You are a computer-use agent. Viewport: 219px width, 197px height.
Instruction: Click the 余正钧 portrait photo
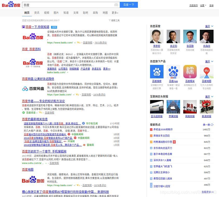(x=173, y=36)
